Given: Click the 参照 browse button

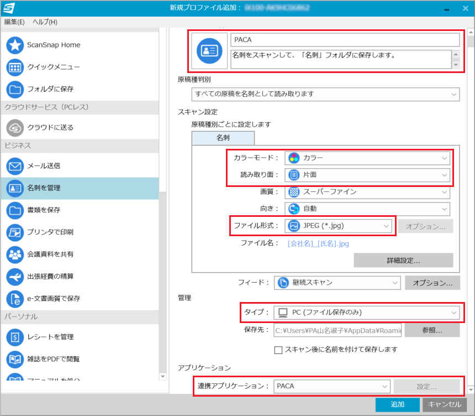Looking at the screenshot, I should pos(432,330).
